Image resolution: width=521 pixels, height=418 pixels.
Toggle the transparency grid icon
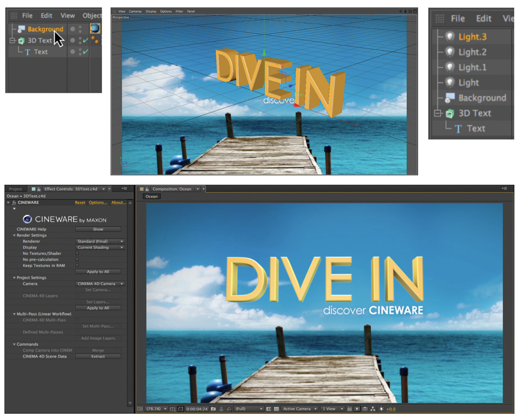(276, 409)
